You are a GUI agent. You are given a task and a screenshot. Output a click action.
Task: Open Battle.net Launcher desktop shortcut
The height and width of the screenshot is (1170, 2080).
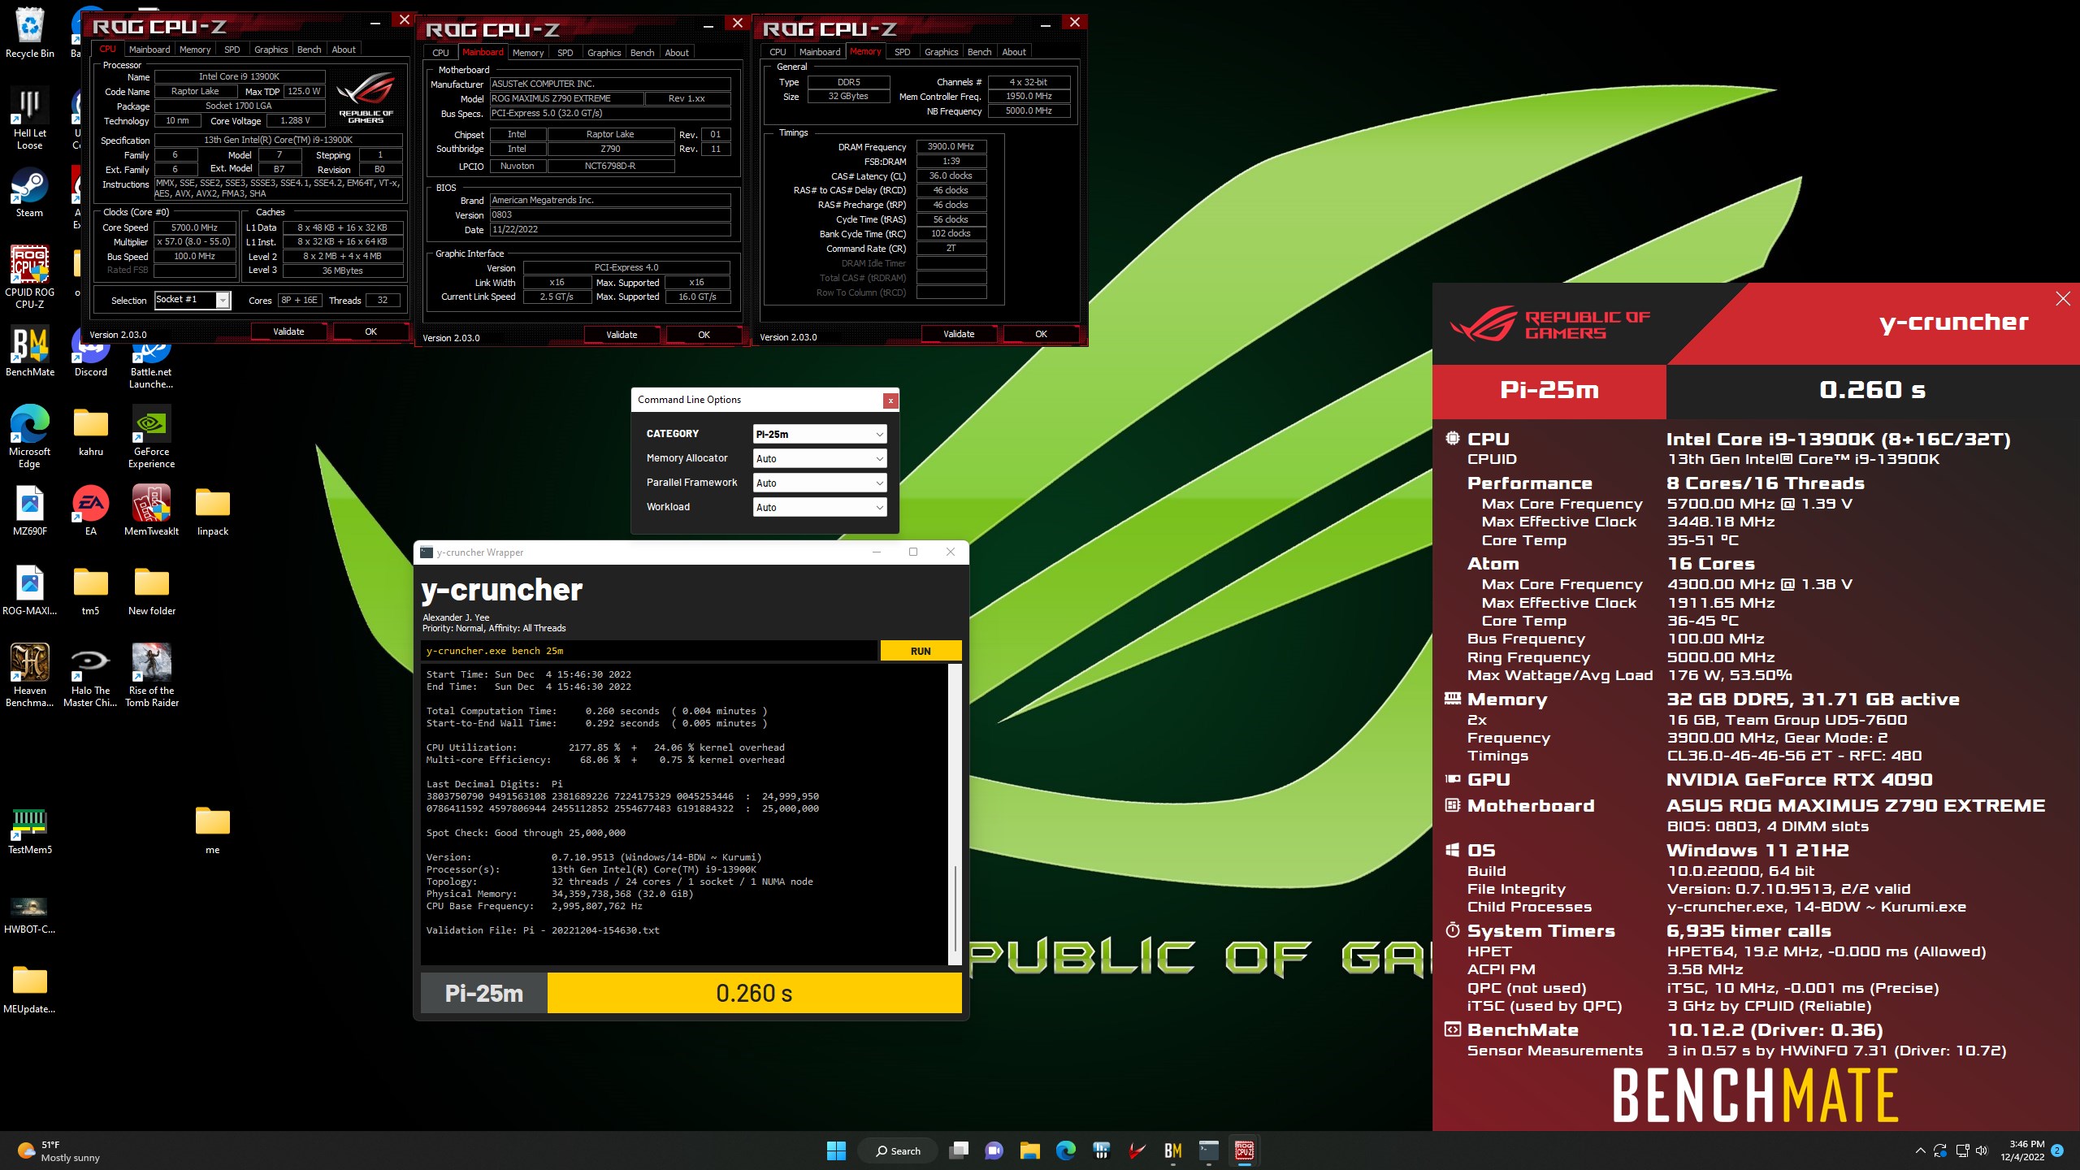pyautogui.click(x=152, y=362)
